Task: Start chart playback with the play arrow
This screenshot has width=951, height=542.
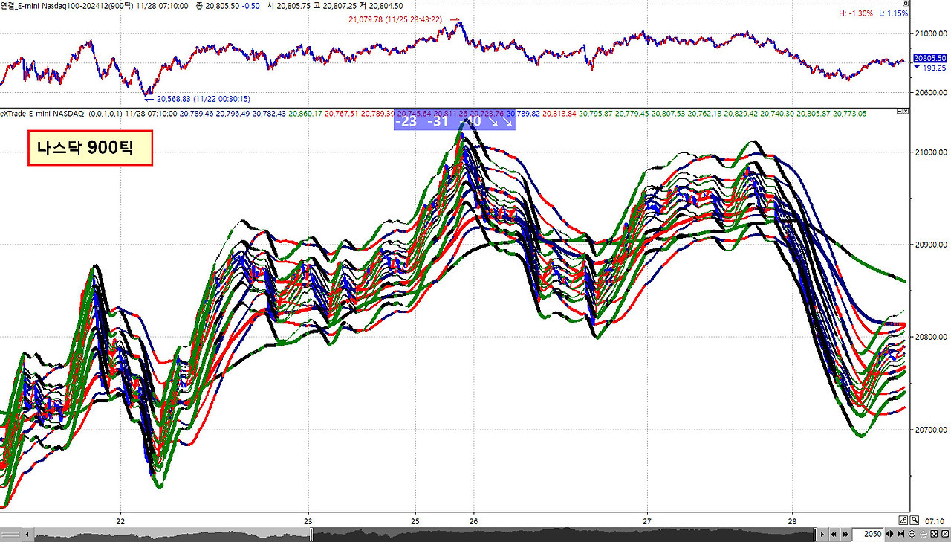Action: click(822, 535)
